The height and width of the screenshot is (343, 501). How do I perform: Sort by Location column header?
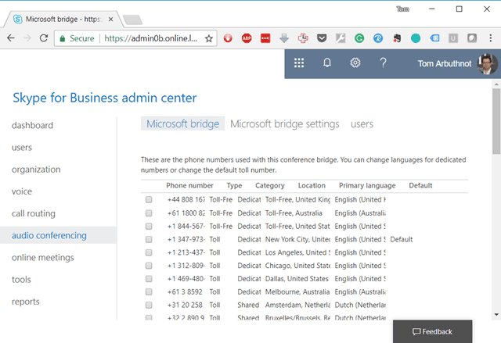click(312, 185)
